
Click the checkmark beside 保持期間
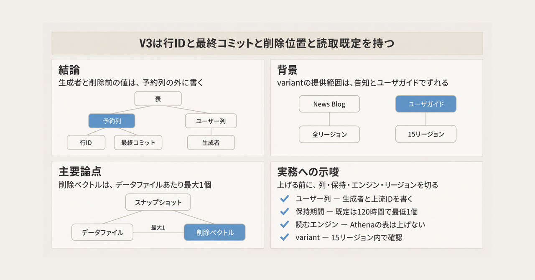point(285,211)
